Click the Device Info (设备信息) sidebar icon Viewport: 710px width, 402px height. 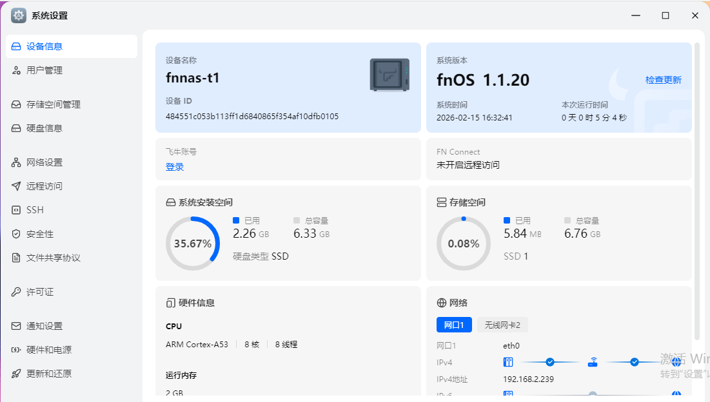point(16,46)
